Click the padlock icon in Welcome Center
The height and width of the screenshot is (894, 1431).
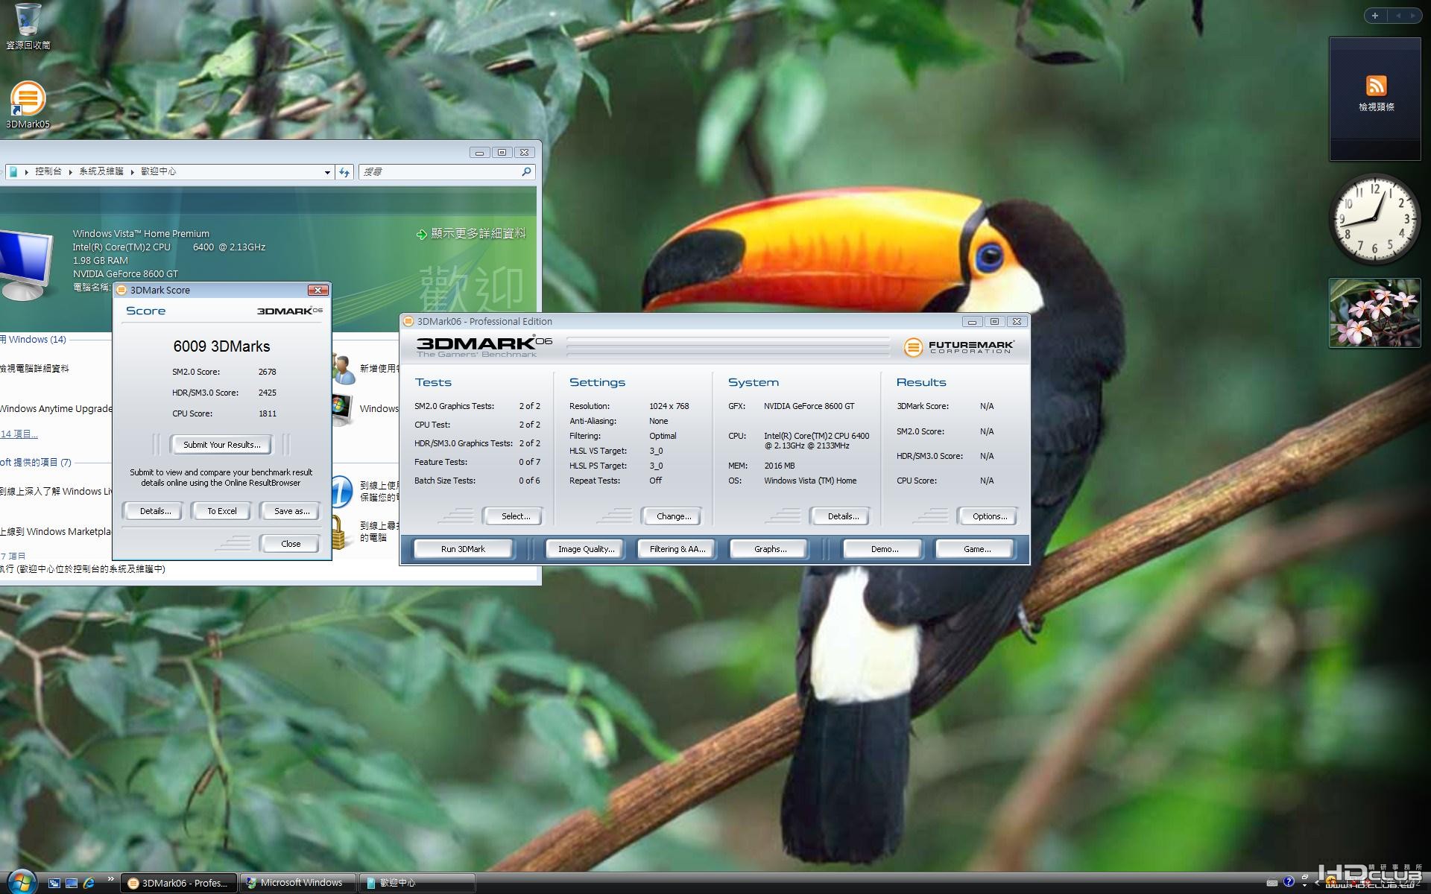[x=338, y=532]
